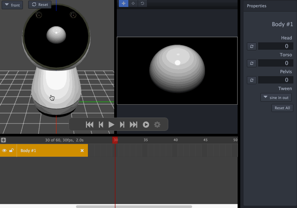Add a new layer with plus icon

click(x=3, y=140)
